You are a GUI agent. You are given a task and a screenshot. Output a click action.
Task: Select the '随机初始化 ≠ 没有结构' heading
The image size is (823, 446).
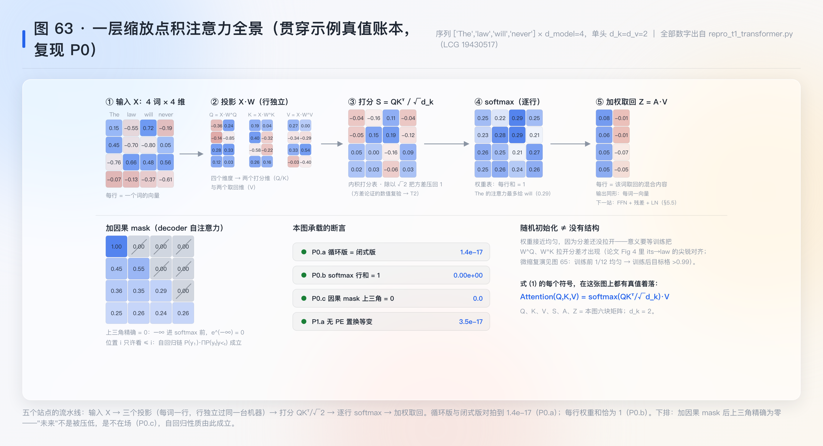[x=560, y=228]
